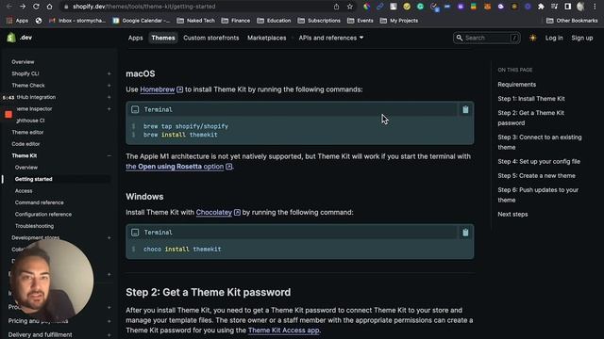Click the terminal icon in Windows code block

point(135,233)
